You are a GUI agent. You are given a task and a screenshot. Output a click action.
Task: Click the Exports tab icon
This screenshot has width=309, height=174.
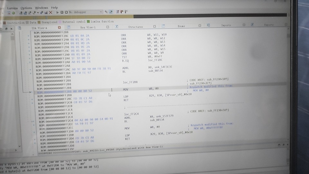point(252,25)
